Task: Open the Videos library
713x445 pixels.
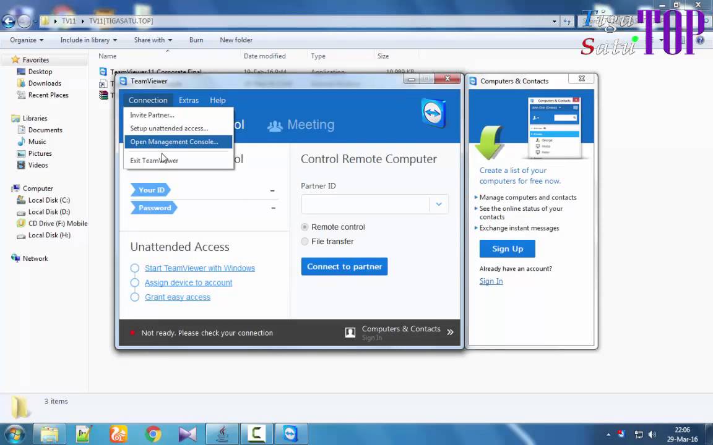Action: coord(38,166)
